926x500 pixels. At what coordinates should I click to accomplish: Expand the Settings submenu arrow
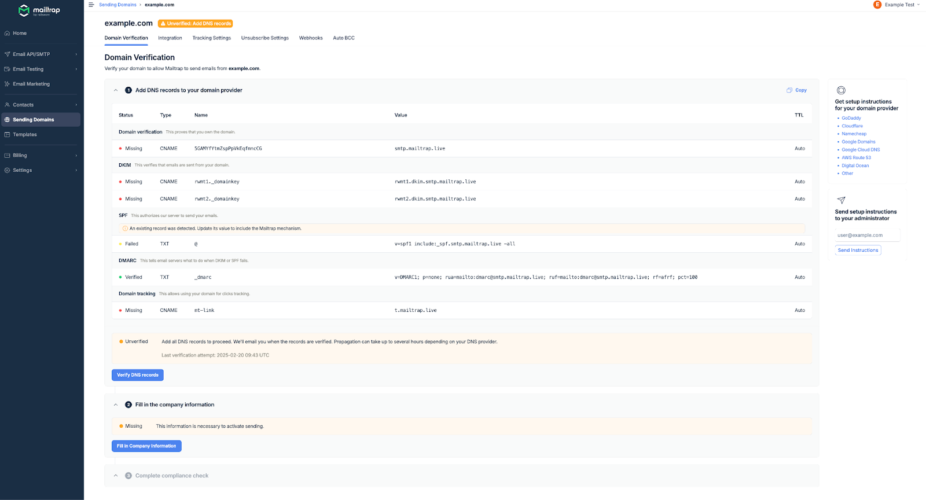pos(76,170)
